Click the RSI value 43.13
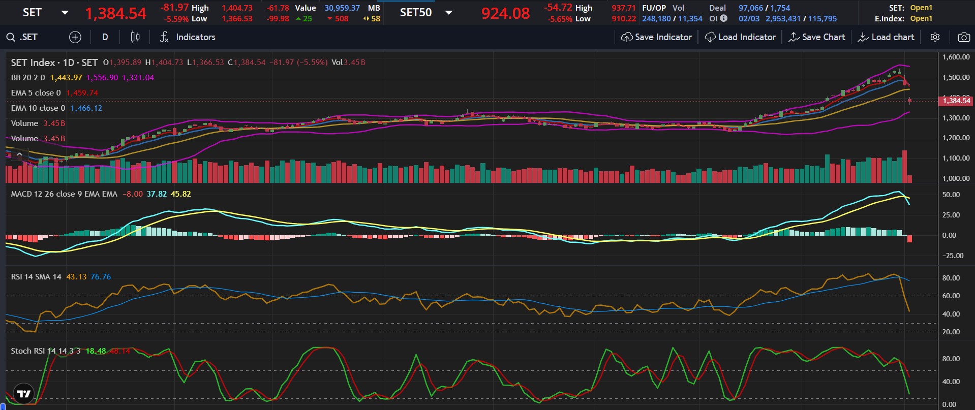The image size is (975, 410). point(76,277)
